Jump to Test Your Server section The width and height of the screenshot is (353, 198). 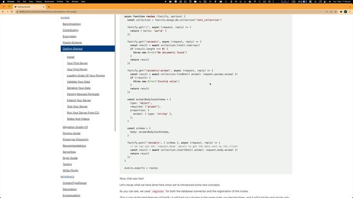tap(77, 106)
